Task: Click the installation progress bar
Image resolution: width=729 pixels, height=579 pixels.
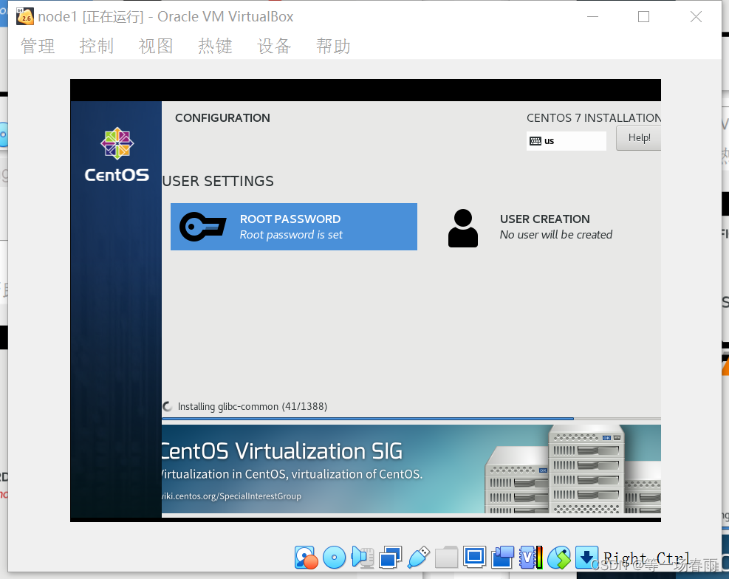Action: point(411,419)
